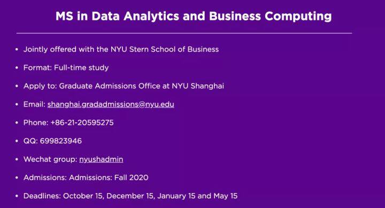The width and height of the screenshot is (385, 208).
Task: Click the horizontal divider under the title
Action: [184, 33]
